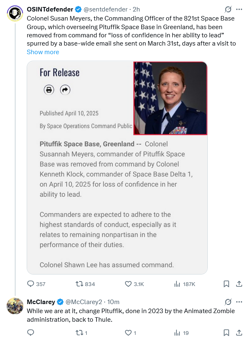Like McClarey's reply
The height and width of the screenshot is (341, 250).
coord(128,333)
